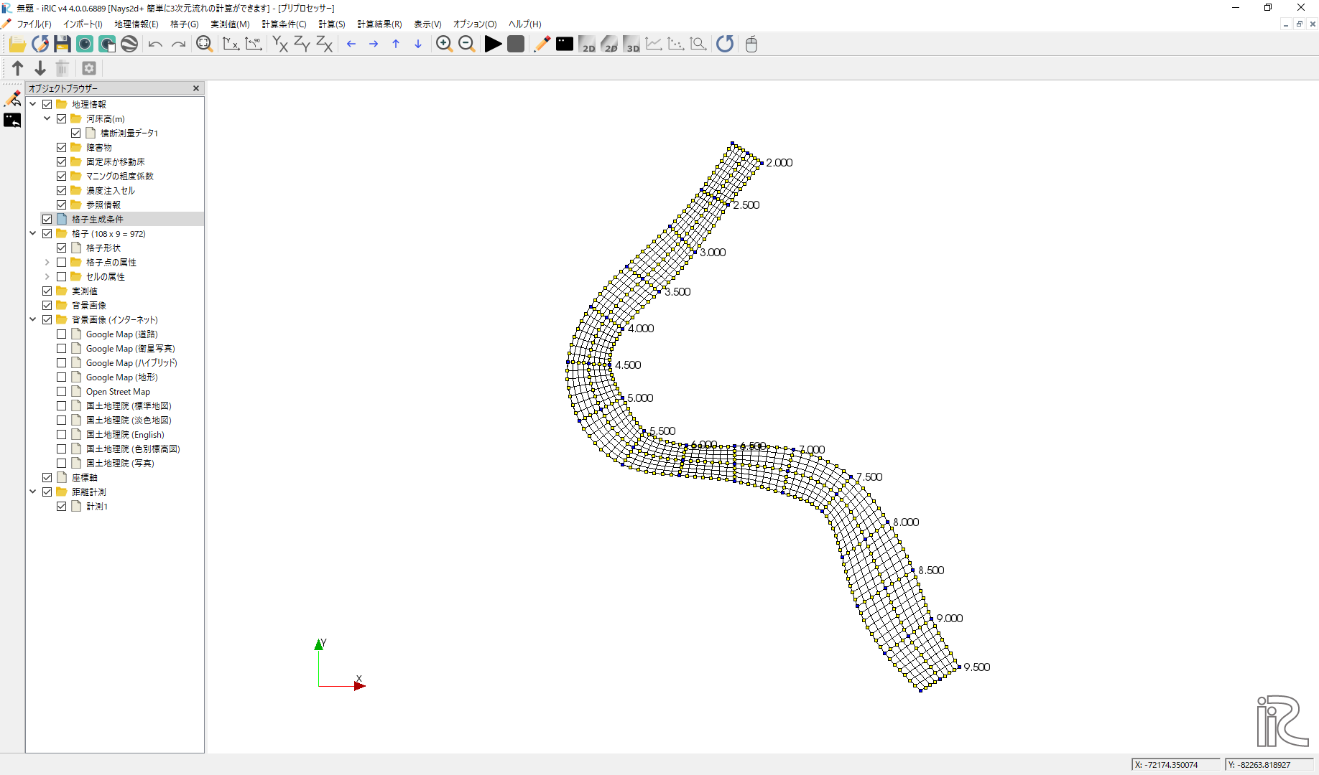The height and width of the screenshot is (775, 1319).
Task: Select the 格子形状 tree item
Action: (103, 248)
